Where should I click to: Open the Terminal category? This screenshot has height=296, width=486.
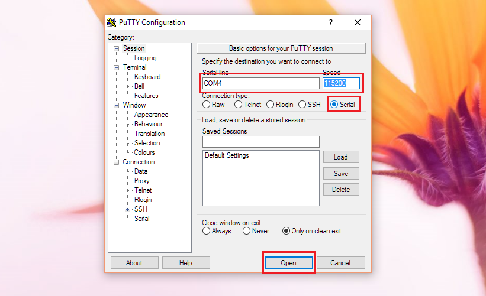[x=135, y=67]
